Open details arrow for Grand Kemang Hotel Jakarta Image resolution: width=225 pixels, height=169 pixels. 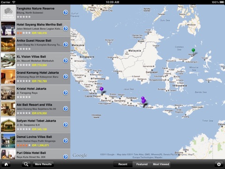pyautogui.click(x=66, y=77)
